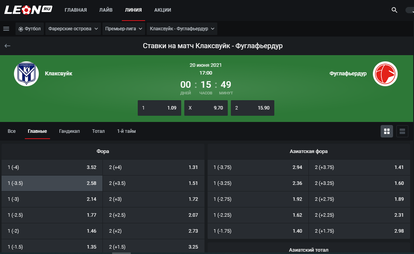Switch to grid layout view icon
Screen dimensions: 414x254
pos(387,131)
